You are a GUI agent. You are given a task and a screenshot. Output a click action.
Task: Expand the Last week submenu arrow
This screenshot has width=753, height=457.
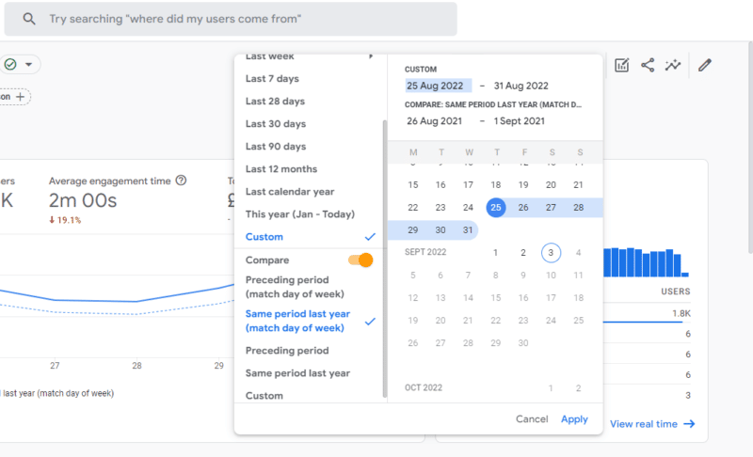[x=371, y=56]
